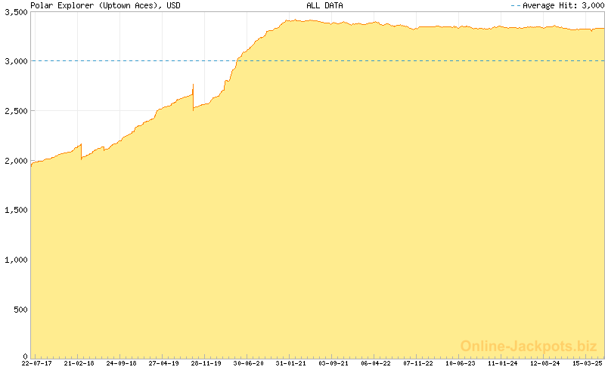Click the 12-08-24 date label
The height and width of the screenshot is (370, 605).
(x=544, y=363)
